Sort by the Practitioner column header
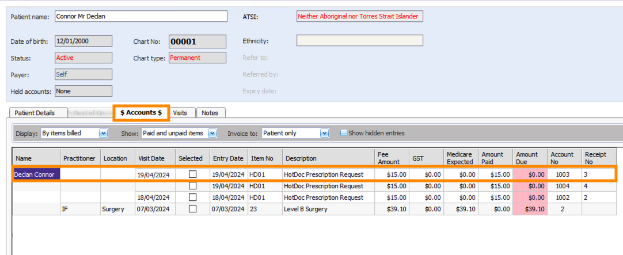This screenshot has width=623, height=255. tap(80, 158)
